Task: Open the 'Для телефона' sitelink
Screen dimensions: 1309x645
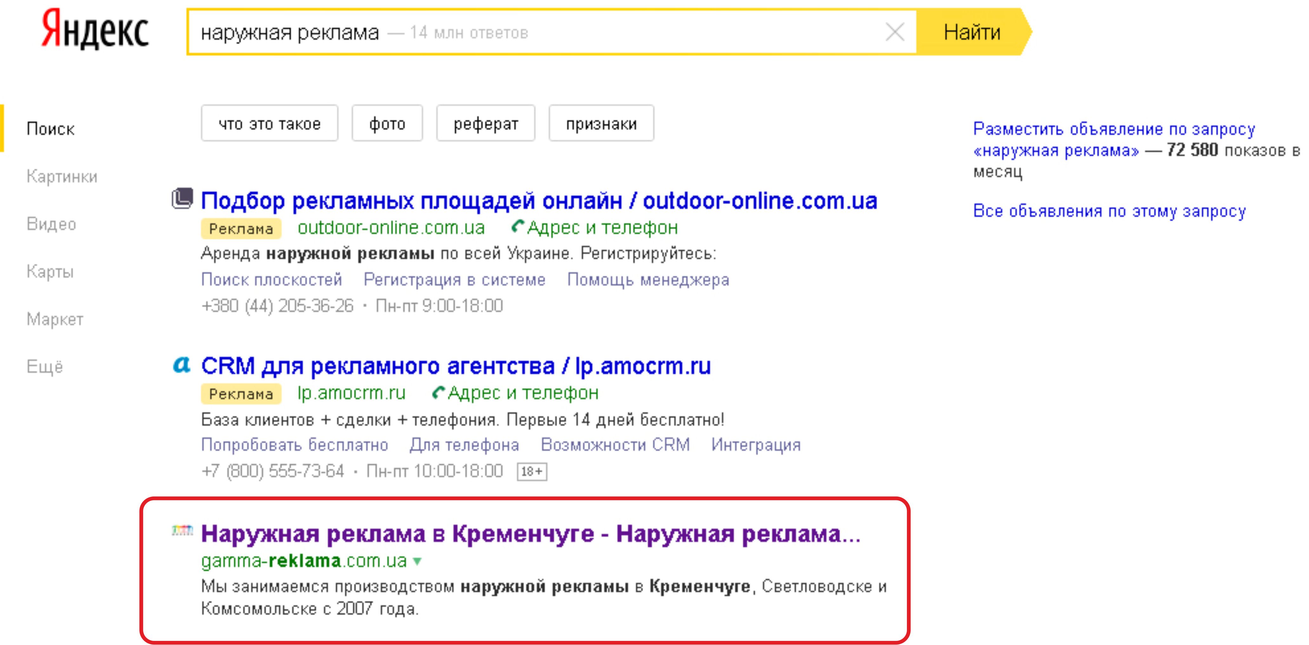Action: (x=465, y=444)
